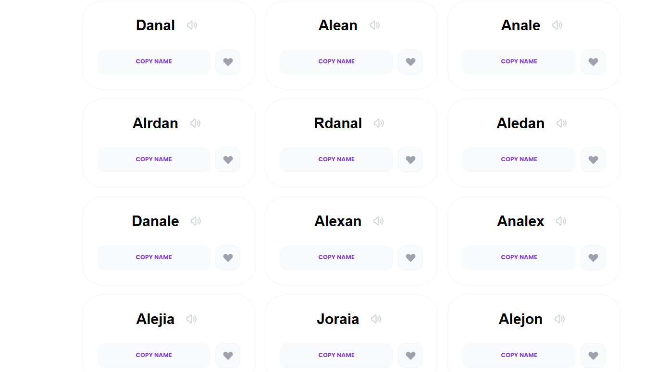Favorite the name Joraia
The width and height of the screenshot is (669, 372).
410,356
